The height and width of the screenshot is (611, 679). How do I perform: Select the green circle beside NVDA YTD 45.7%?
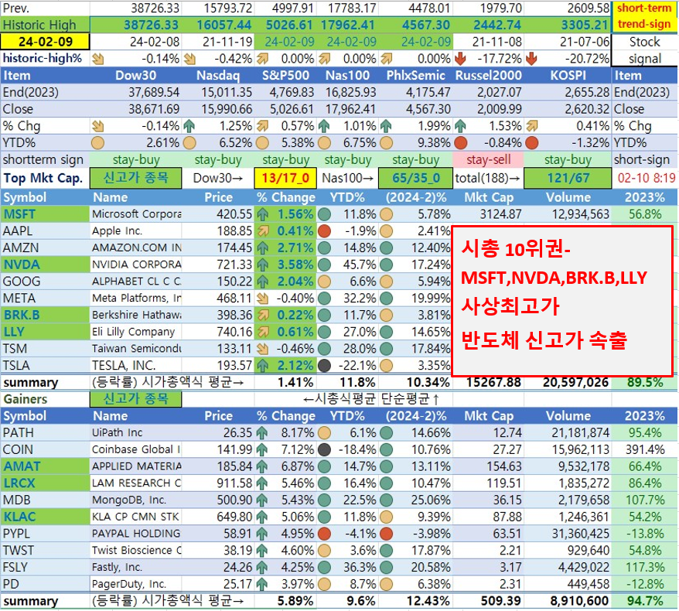coord(324,265)
